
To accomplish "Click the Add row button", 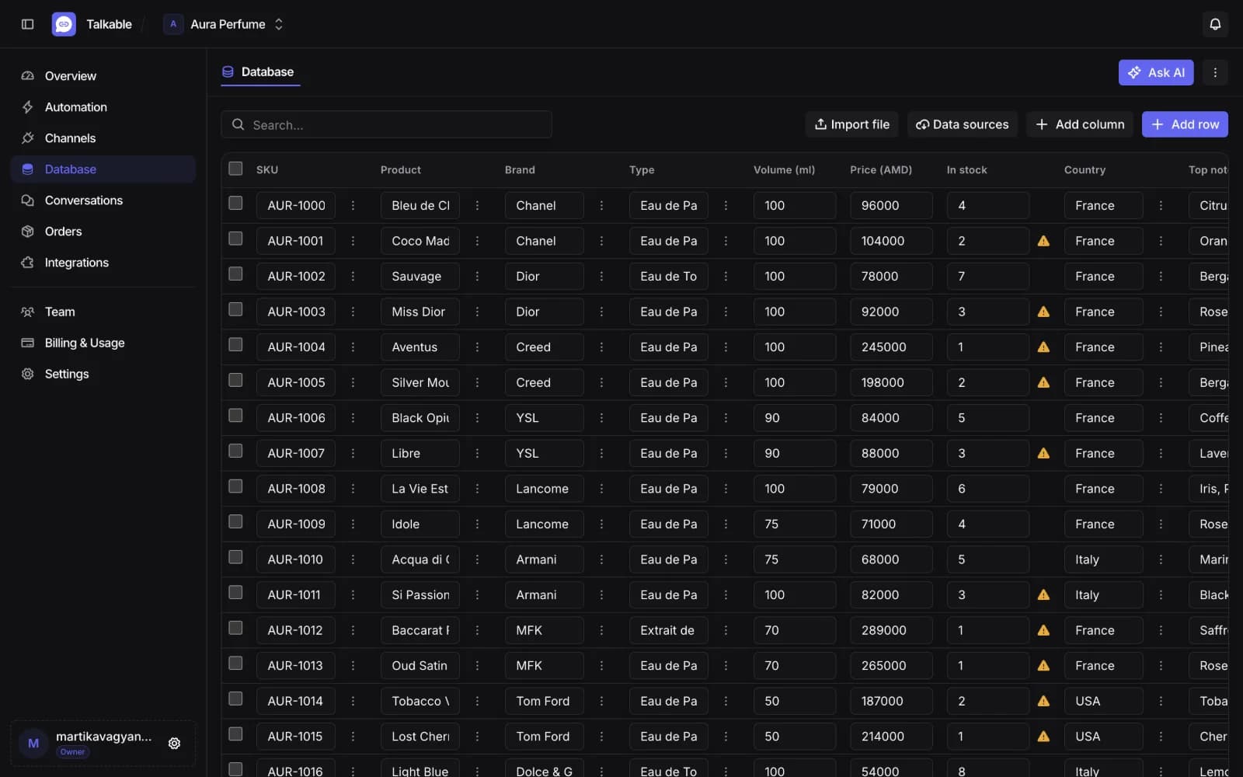I will [x=1185, y=124].
